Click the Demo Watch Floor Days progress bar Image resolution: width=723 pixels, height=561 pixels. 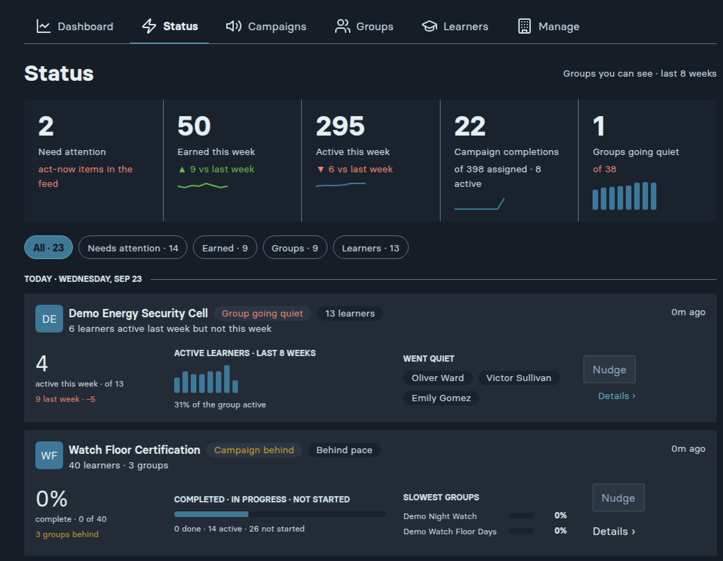point(521,531)
